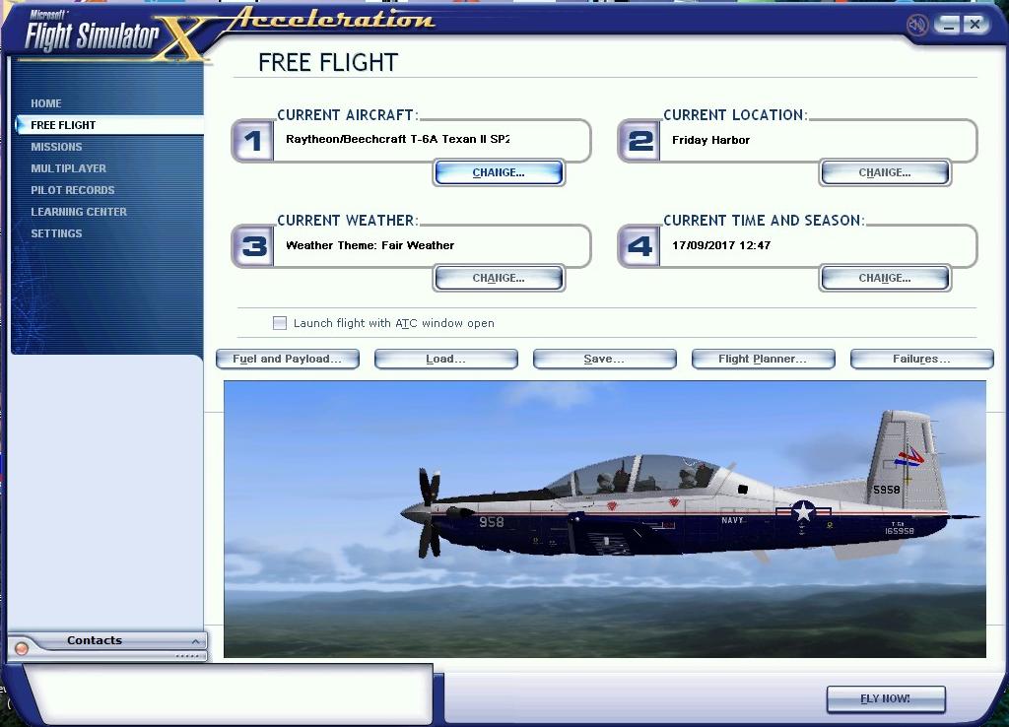Click the Save... button
This screenshot has width=1009, height=727.
(x=604, y=359)
